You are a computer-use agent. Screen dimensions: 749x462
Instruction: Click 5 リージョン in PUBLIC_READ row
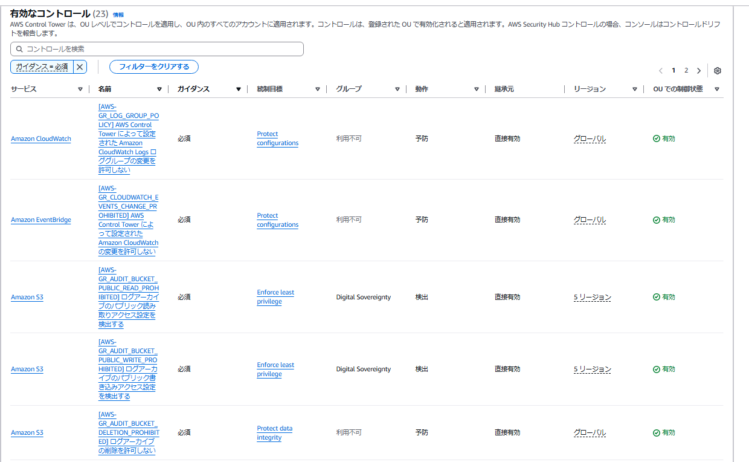[593, 297]
